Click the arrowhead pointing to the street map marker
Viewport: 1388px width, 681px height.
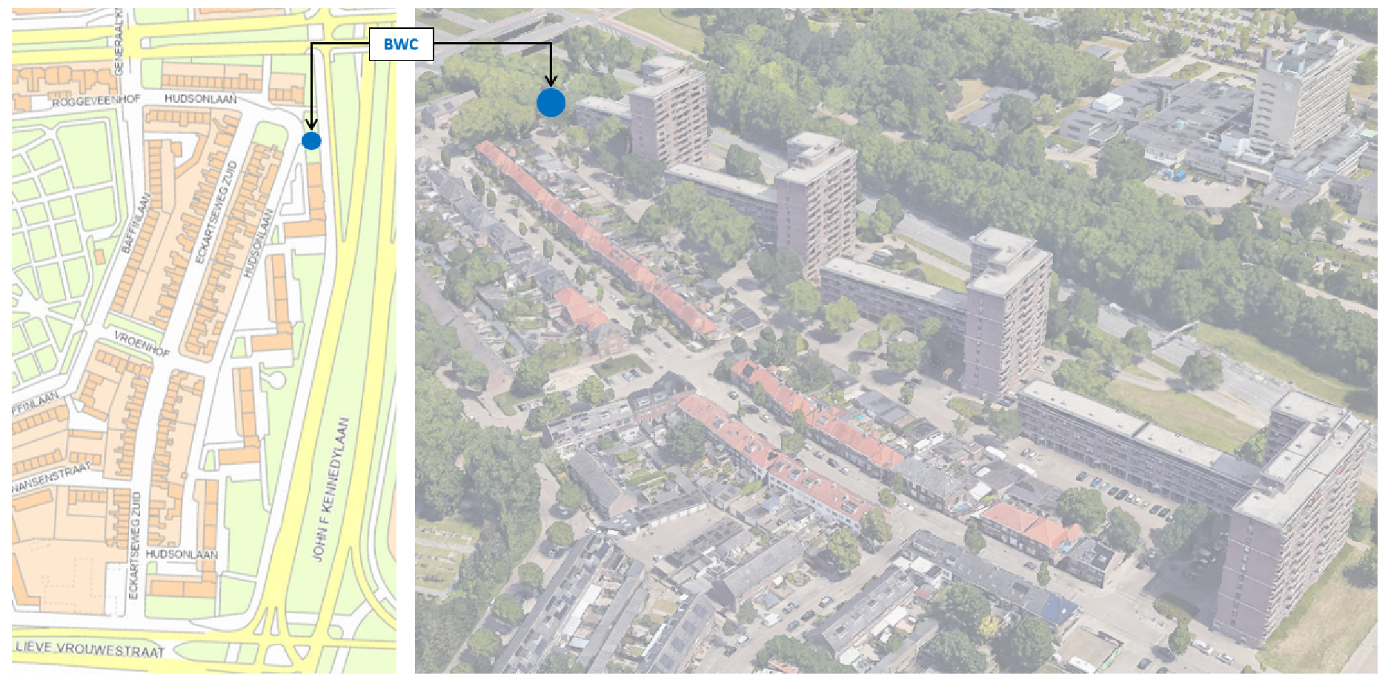[x=312, y=124]
